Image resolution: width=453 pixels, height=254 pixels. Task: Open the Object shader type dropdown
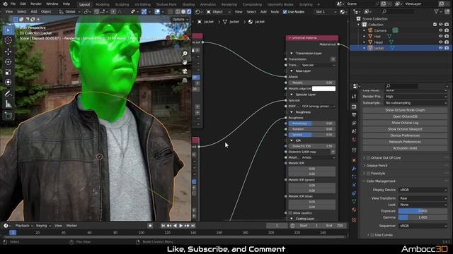(x=219, y=12)
